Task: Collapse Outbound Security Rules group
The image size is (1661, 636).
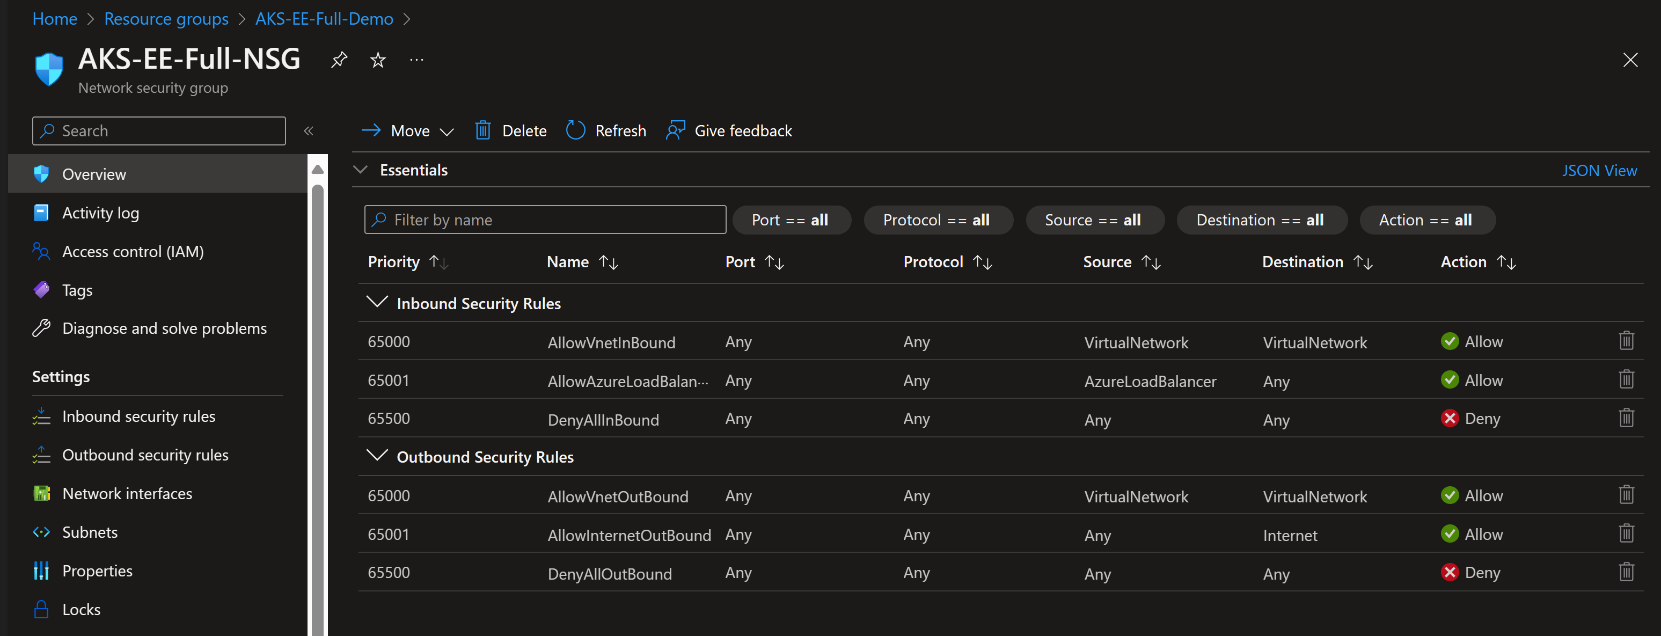Action: pos(377,455)
